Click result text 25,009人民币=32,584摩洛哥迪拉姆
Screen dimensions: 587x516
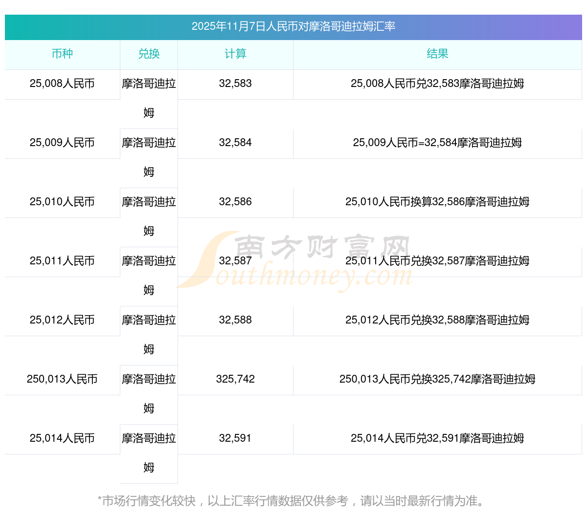[x=437, y=143]
